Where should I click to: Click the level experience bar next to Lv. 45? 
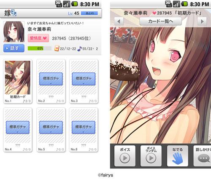coord(89,13)
